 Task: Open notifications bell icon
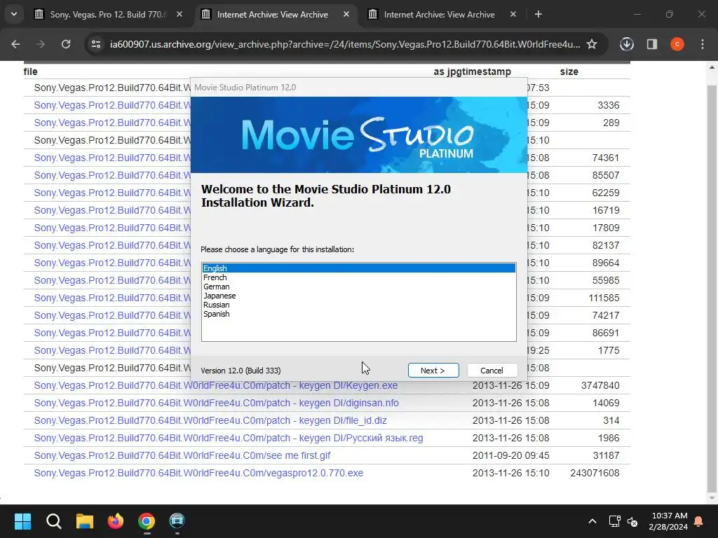pos(699,521)
